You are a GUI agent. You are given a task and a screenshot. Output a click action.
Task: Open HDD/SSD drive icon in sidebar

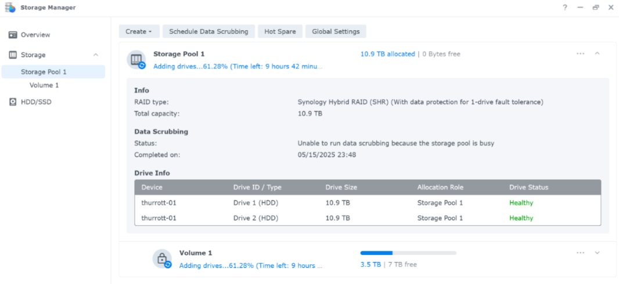[x=13, y=102]
